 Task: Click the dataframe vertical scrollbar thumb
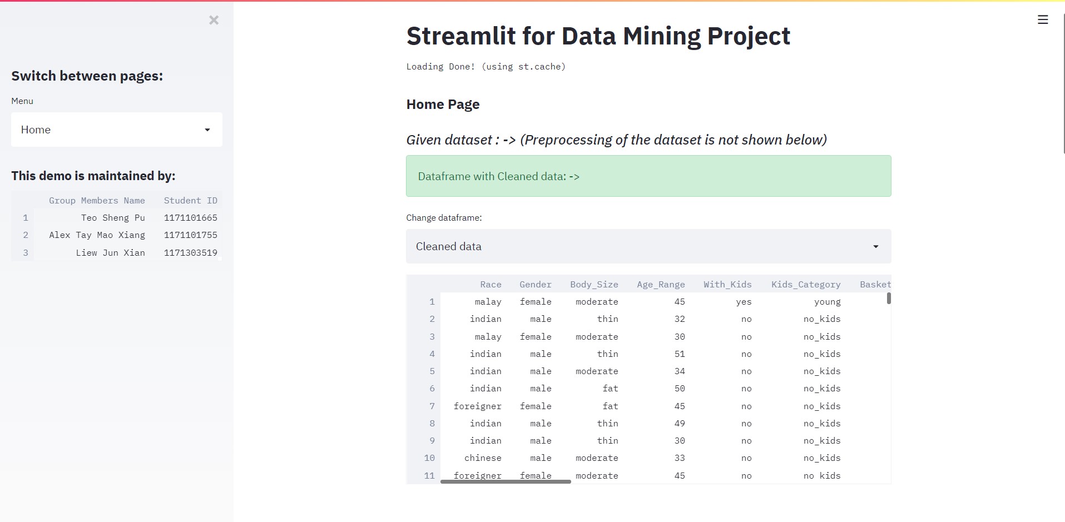click(x=889, y=299)
